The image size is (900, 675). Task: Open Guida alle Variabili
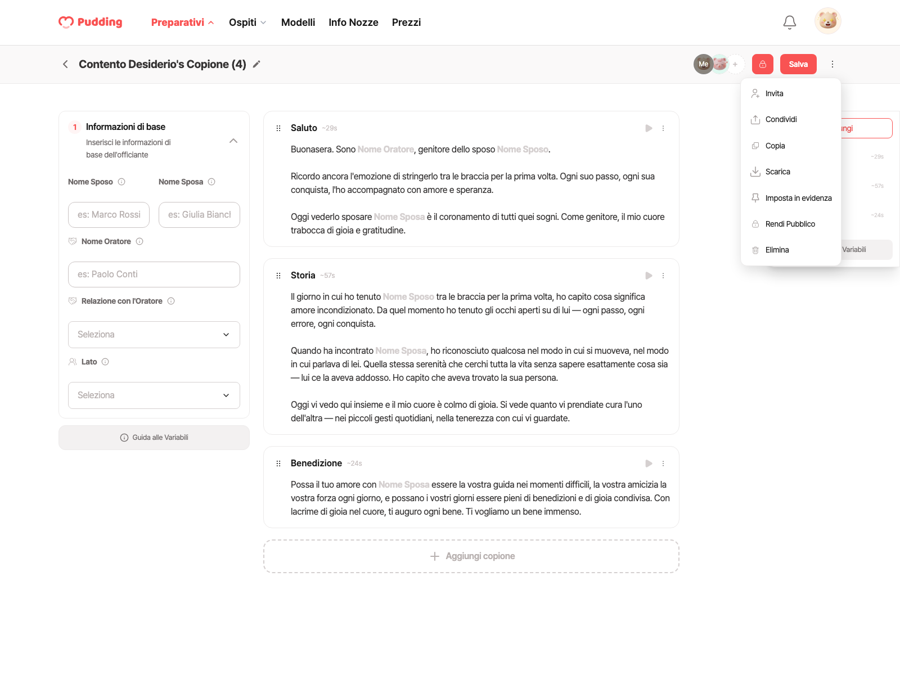click(154, 438)
